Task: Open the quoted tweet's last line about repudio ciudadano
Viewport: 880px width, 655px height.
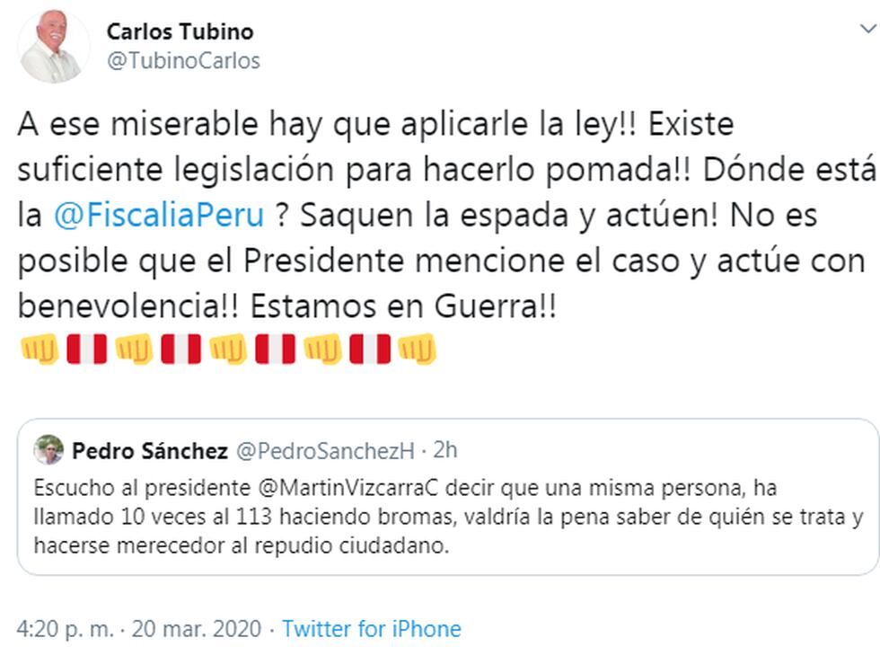Action: [x=241, y=546]
